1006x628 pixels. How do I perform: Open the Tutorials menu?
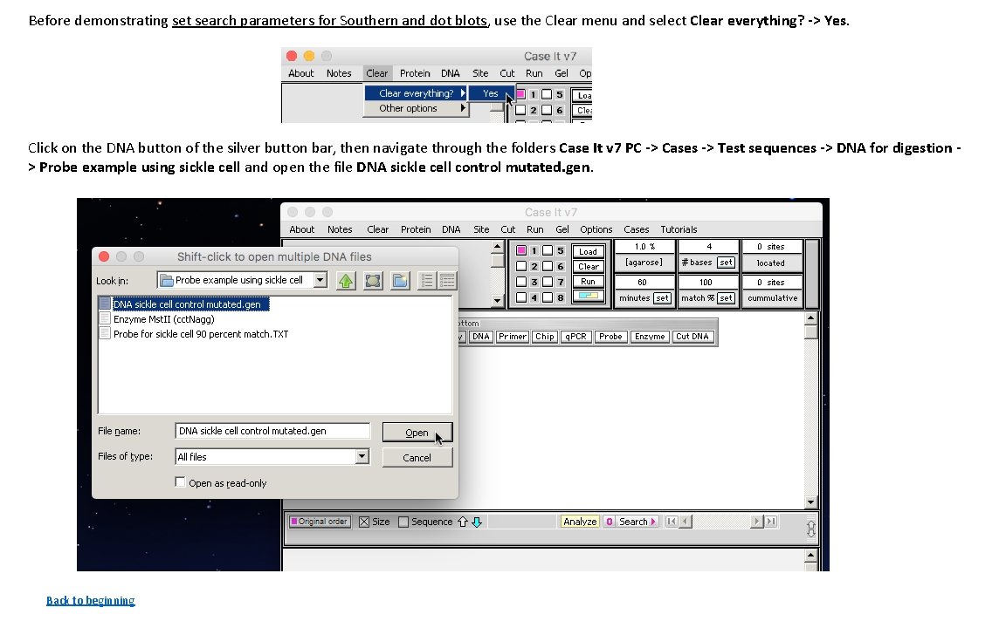click(679, 229)
